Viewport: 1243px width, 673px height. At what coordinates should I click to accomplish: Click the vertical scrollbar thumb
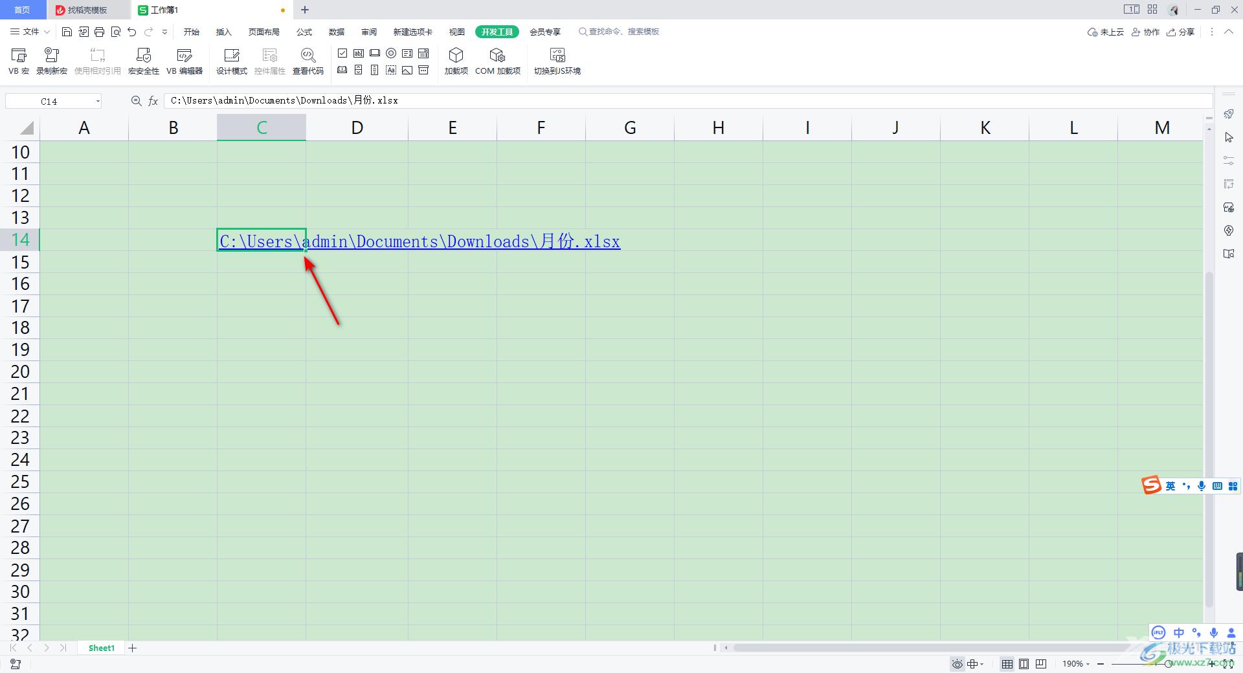click(1209, 440)
